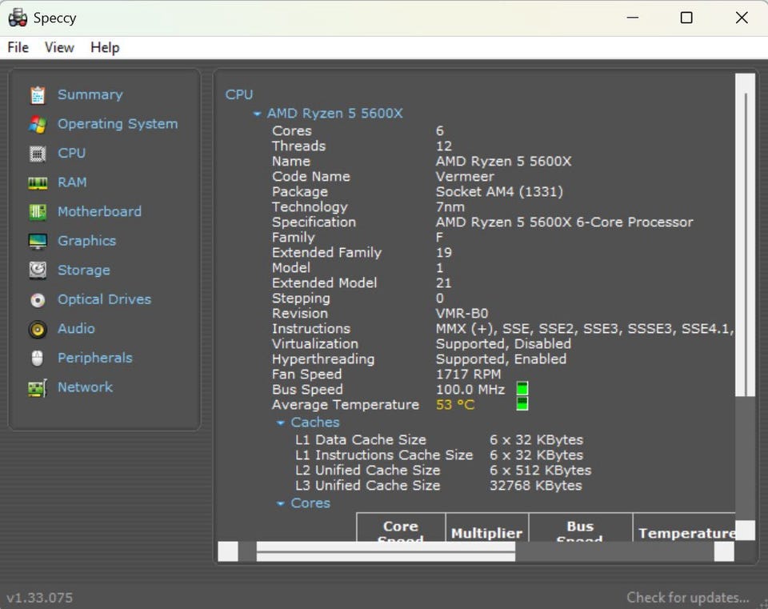The image size is (768, 609).
Task: Collapse the Caches section
Action: click(281, 423)
